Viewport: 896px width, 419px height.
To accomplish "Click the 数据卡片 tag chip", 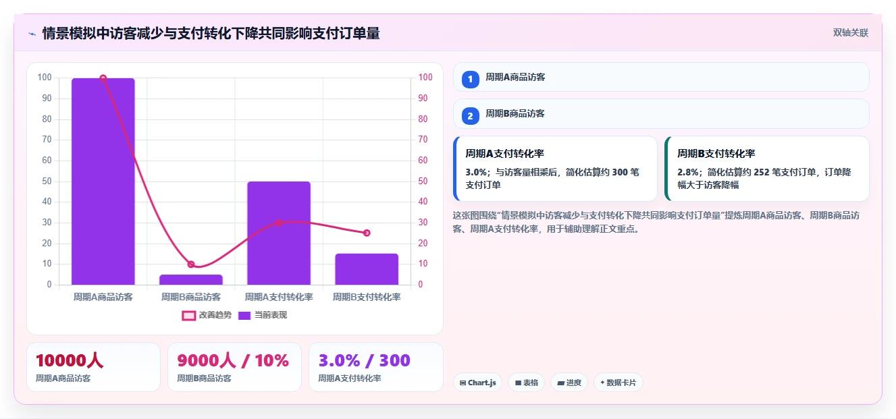I will 618,383.
